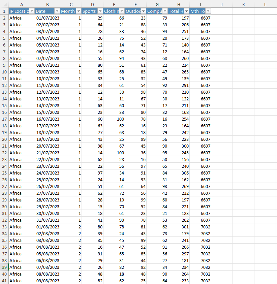Select Month value 1 in row 32
This screenshot has width=277, height=284.
(71, 220)
